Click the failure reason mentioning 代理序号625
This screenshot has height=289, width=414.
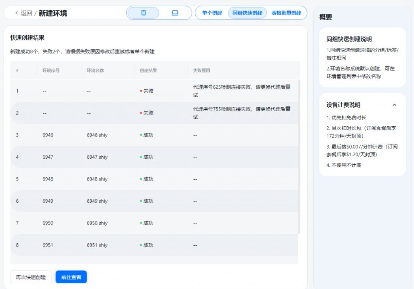(x=242, y=91)
